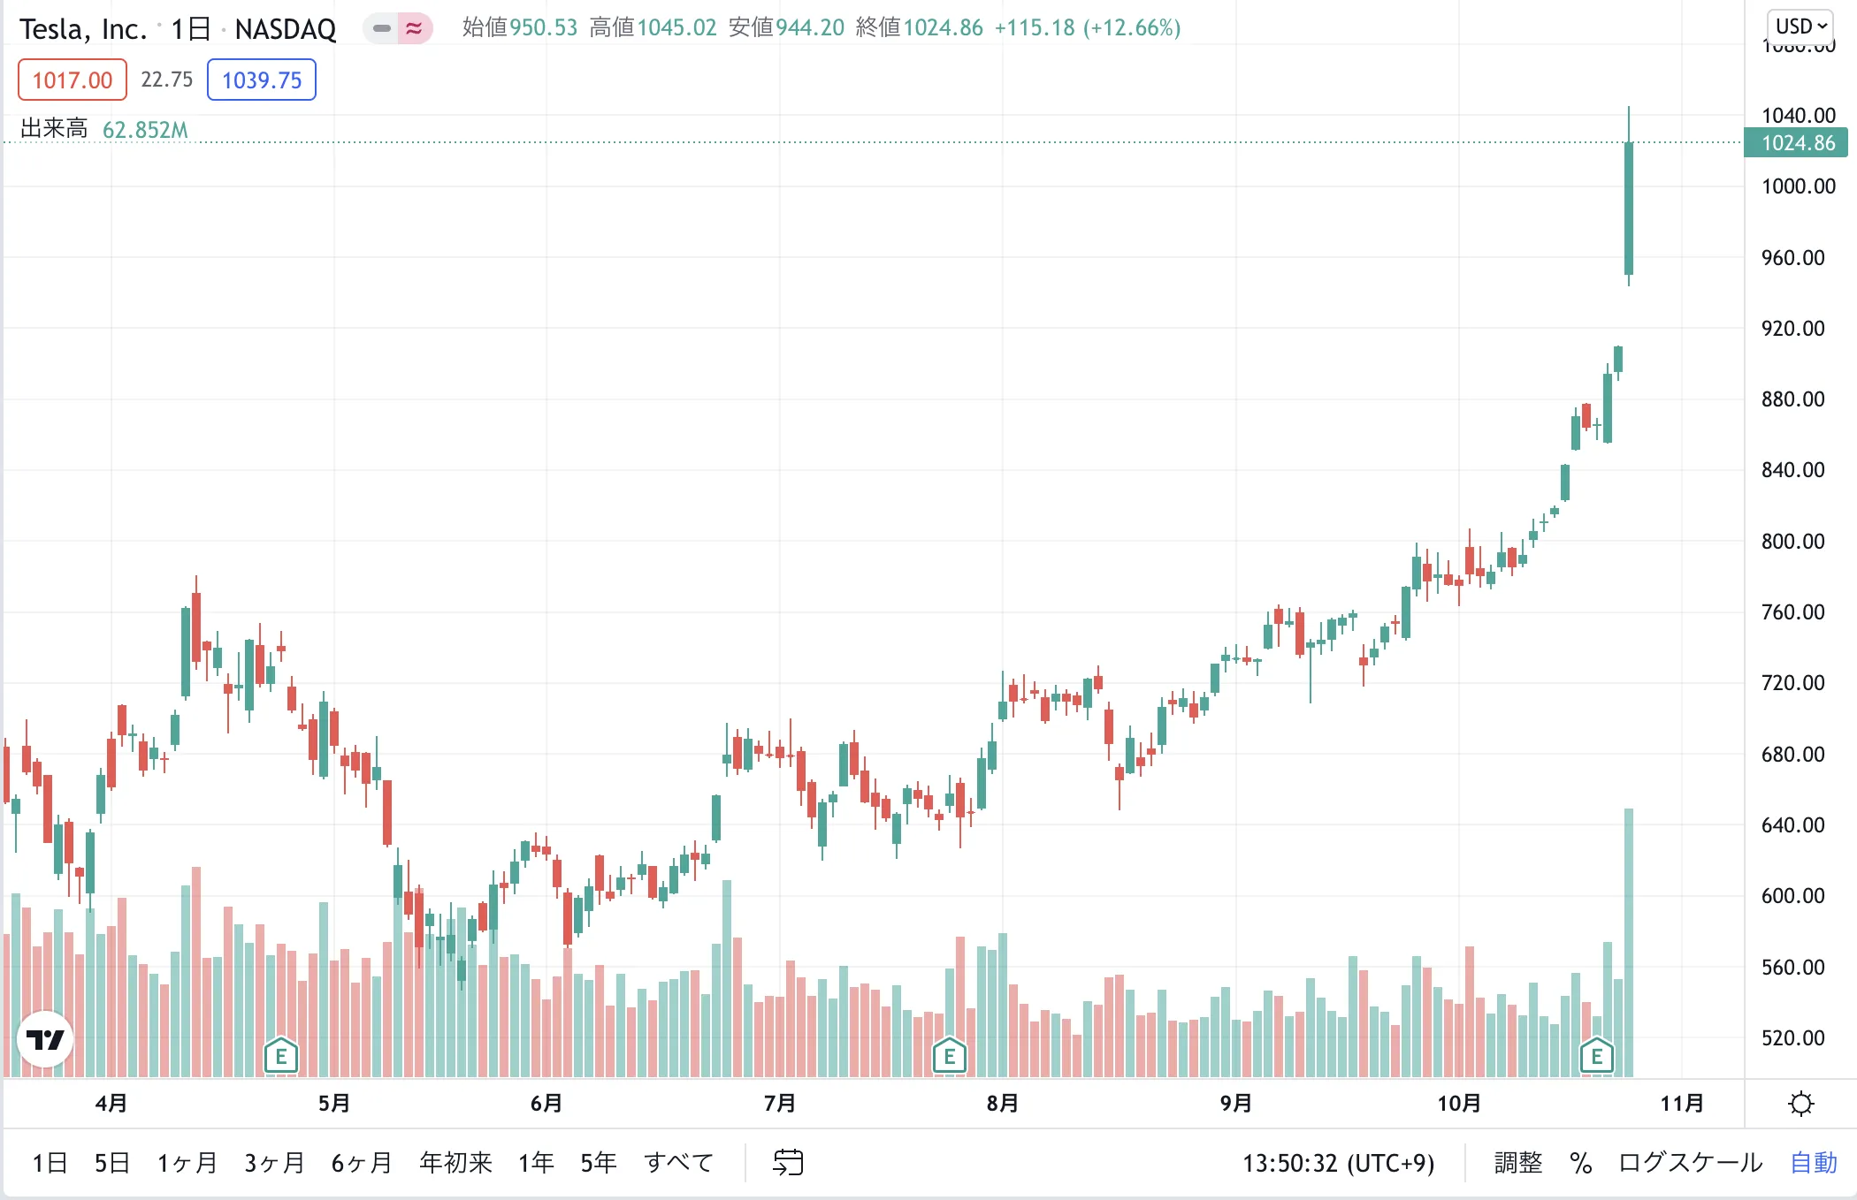
Task: Select the 年初来 time range
Action: [455, 1163]
